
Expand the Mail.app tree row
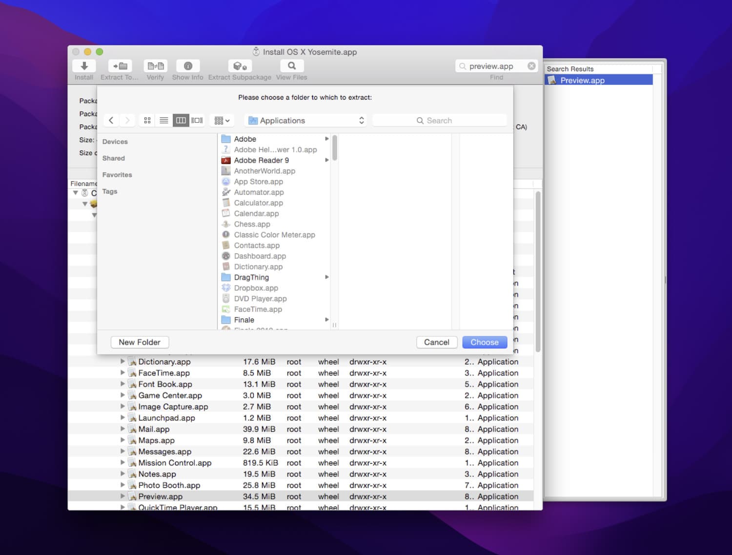122,429
